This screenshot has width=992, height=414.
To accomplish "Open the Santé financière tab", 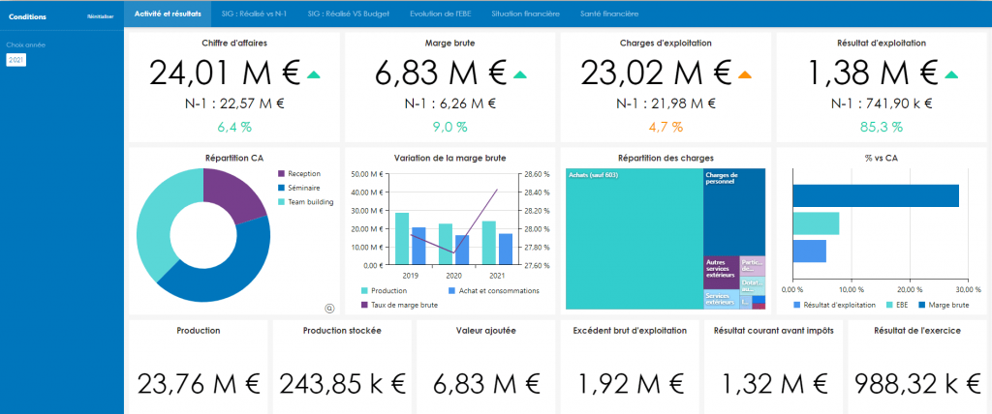I will (x=609, y=14).
